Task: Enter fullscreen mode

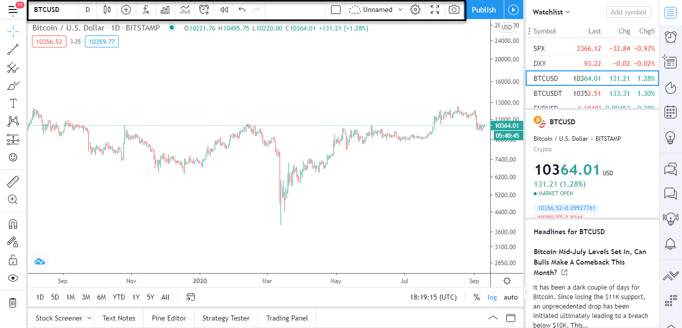Action: coord(435,9)
